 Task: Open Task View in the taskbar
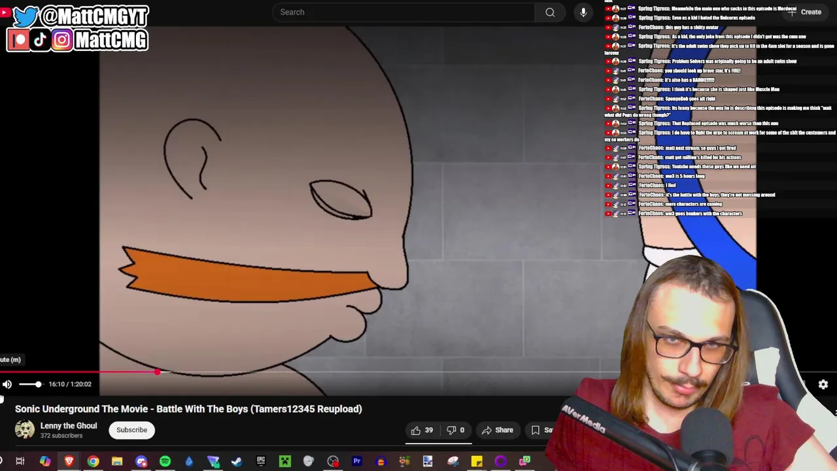pyautogui.click(x=20, y=461)
